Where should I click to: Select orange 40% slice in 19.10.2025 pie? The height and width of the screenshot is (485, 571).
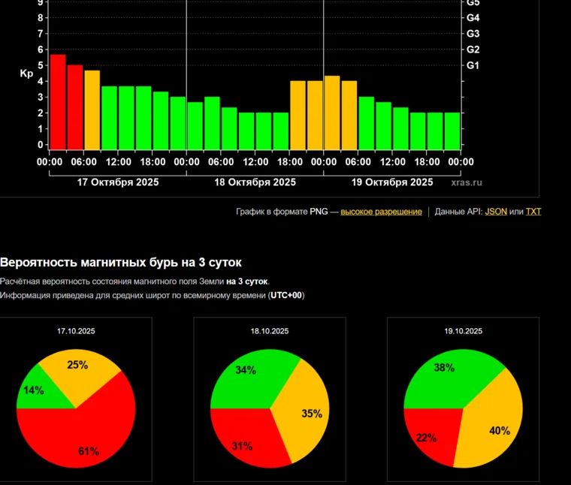496,428
